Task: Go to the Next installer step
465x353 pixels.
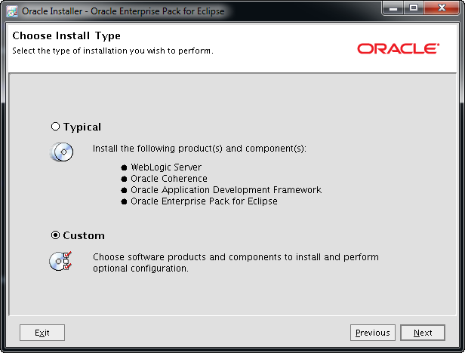Action: point(423,333)
